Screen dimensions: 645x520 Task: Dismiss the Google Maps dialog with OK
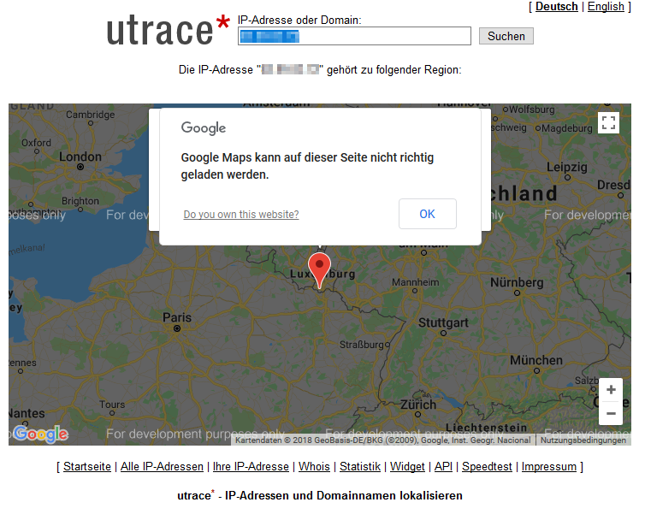428,214
